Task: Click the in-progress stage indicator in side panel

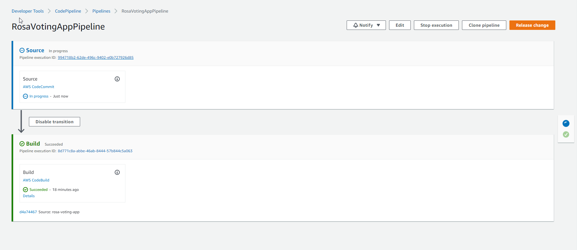Action: 566,124
